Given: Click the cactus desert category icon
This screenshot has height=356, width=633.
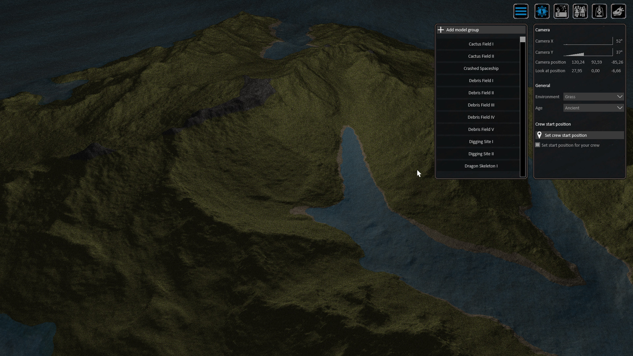Looking at the screenshot, I should [x=561, y=11].
